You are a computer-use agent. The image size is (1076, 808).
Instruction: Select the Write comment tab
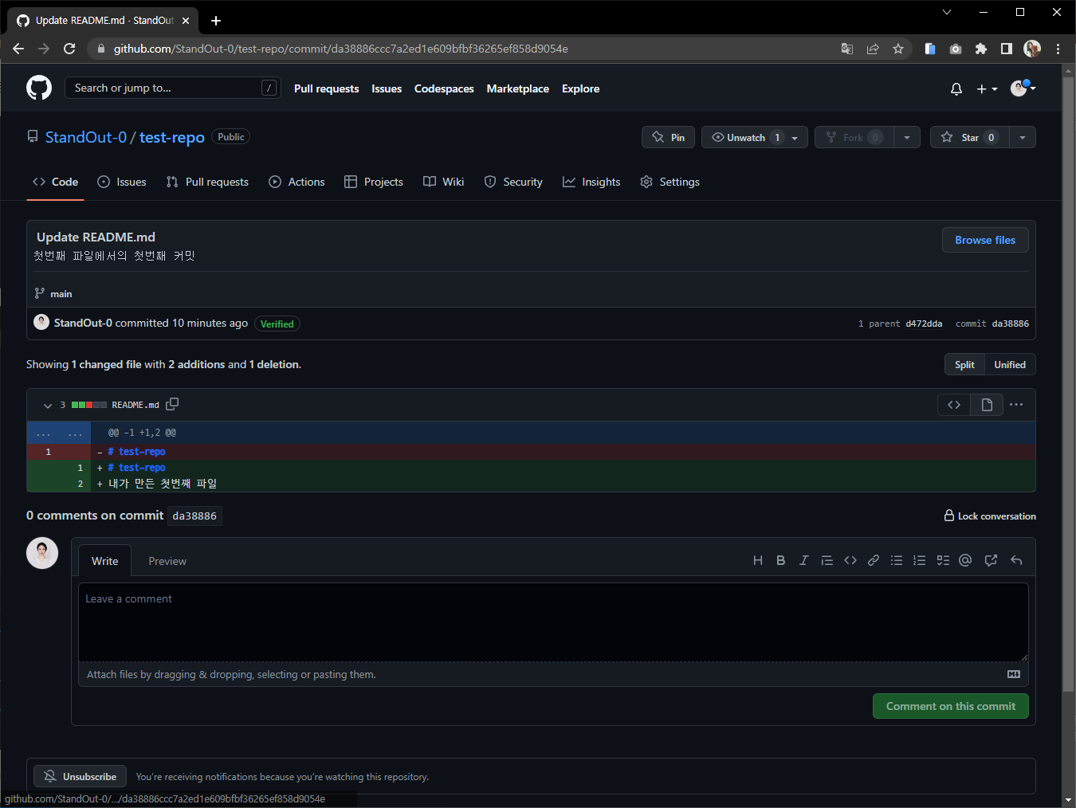tap(104, 561)
